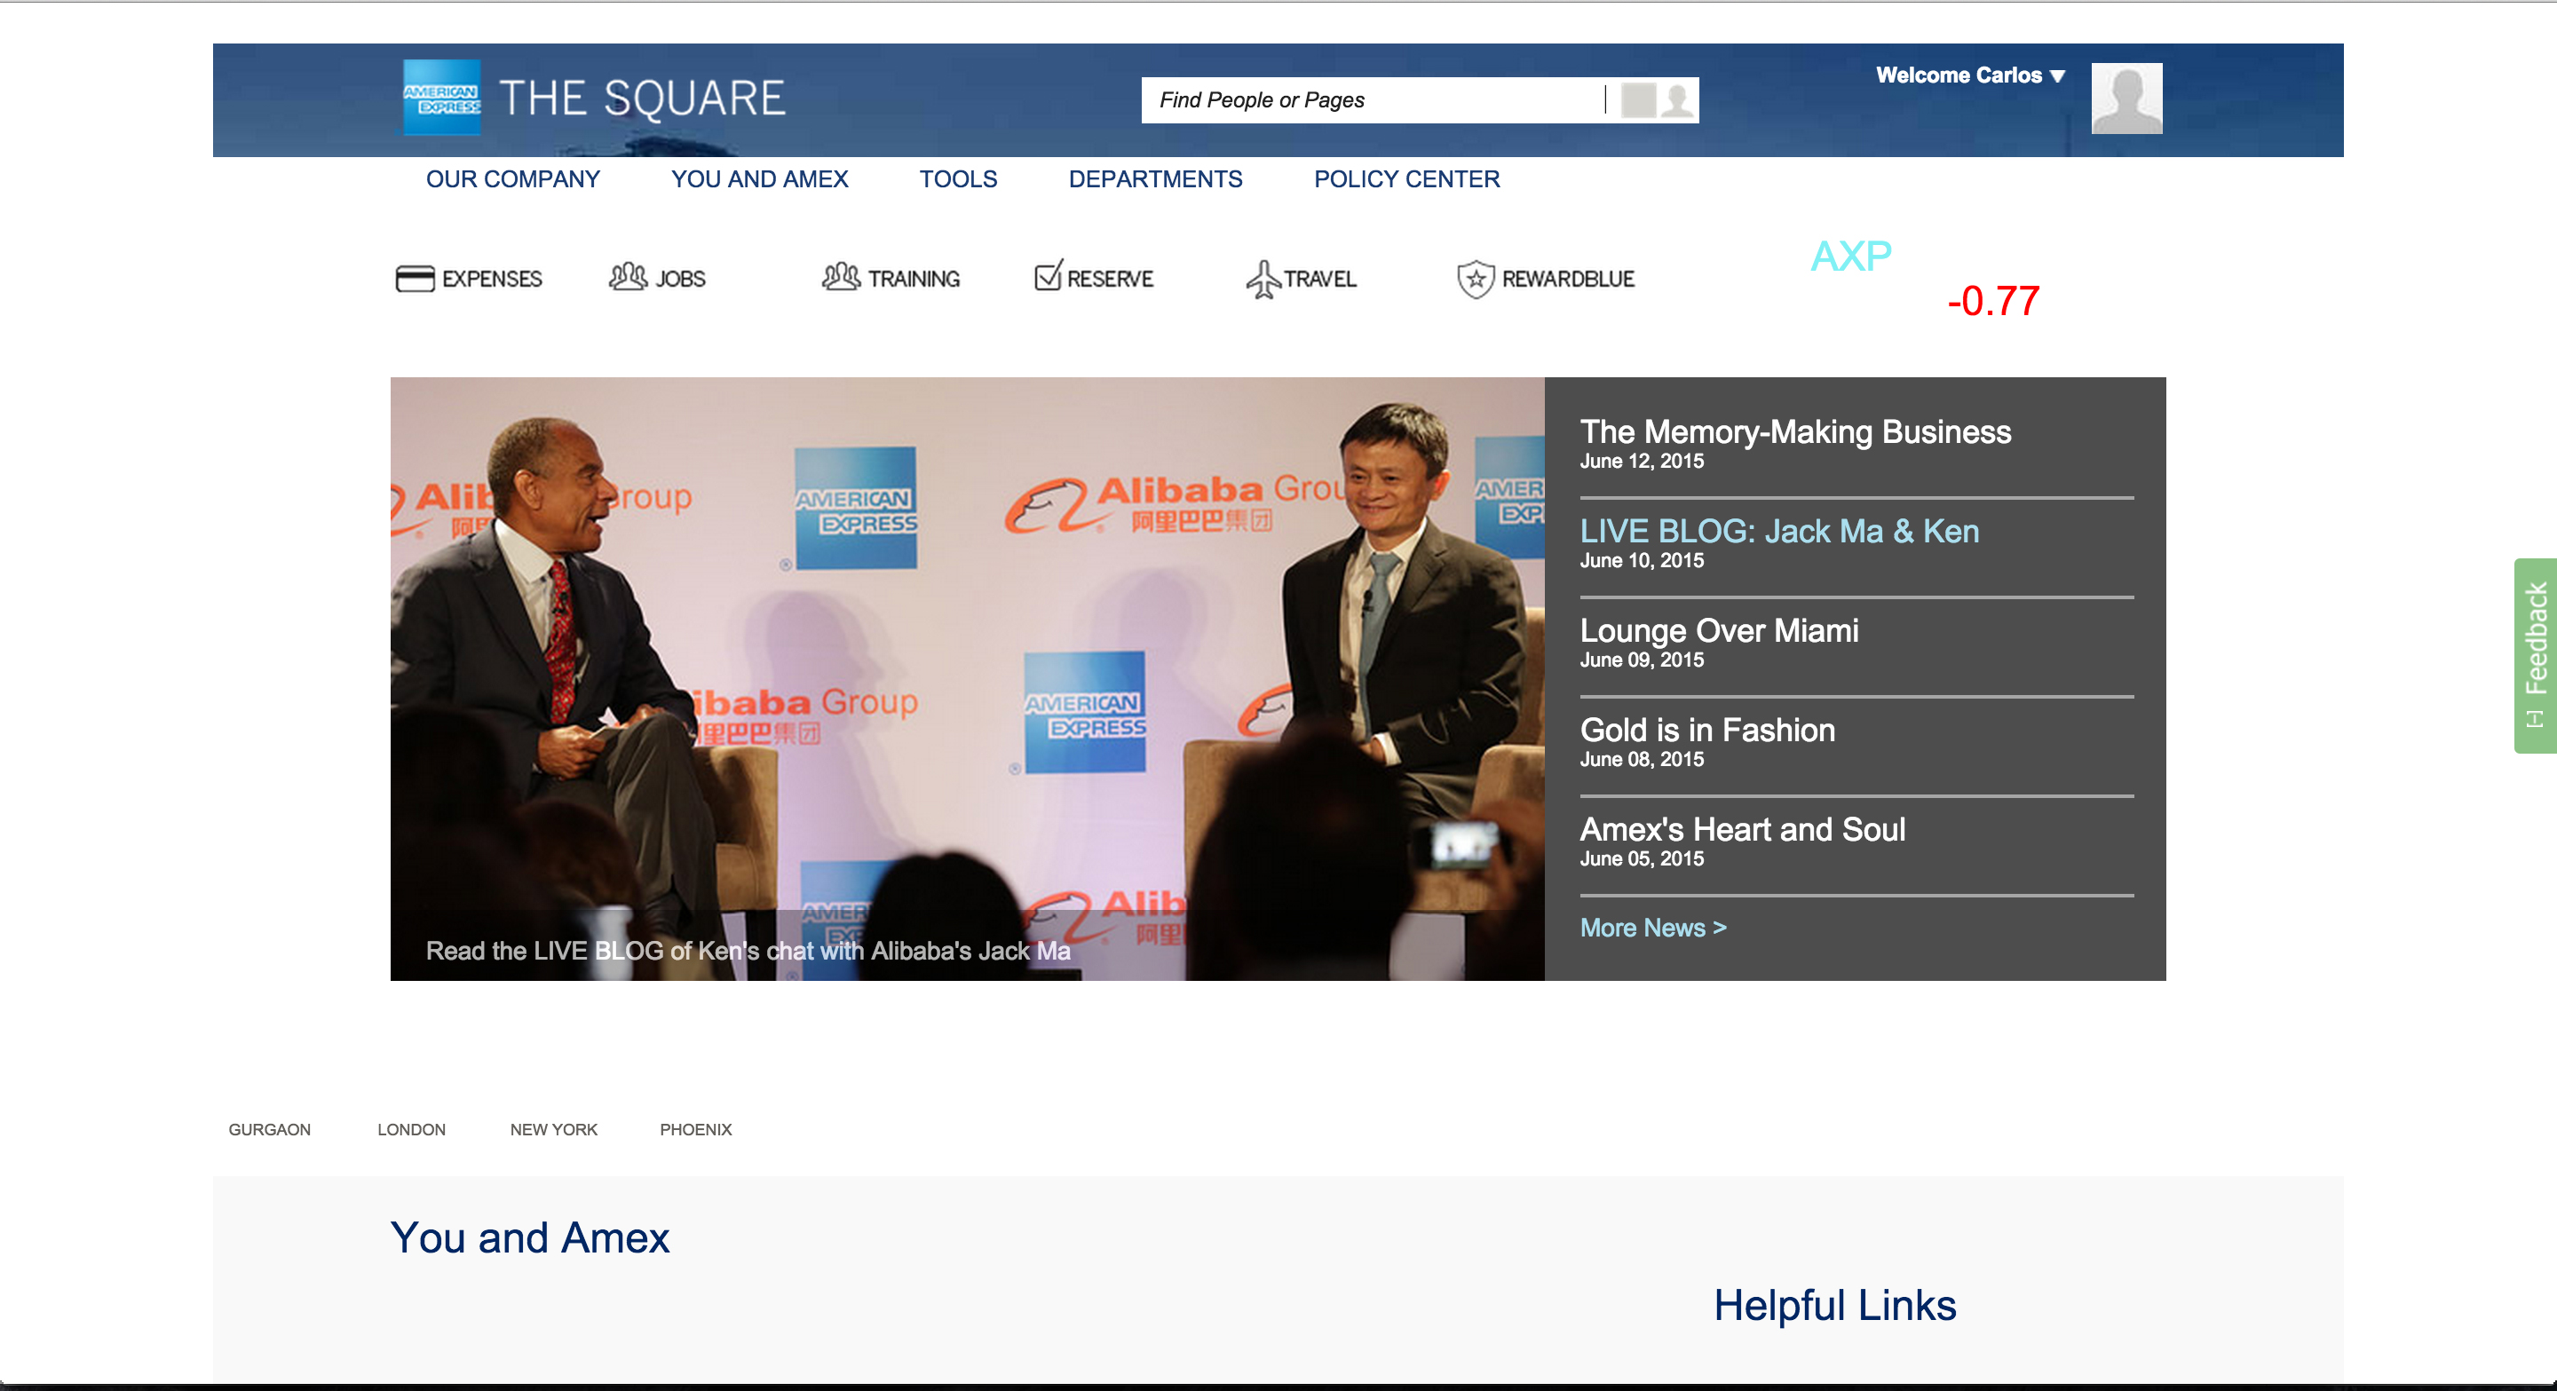Click the Helpful Links heading
Screen dimensions: 2557x1391
click(1835, 1306)
